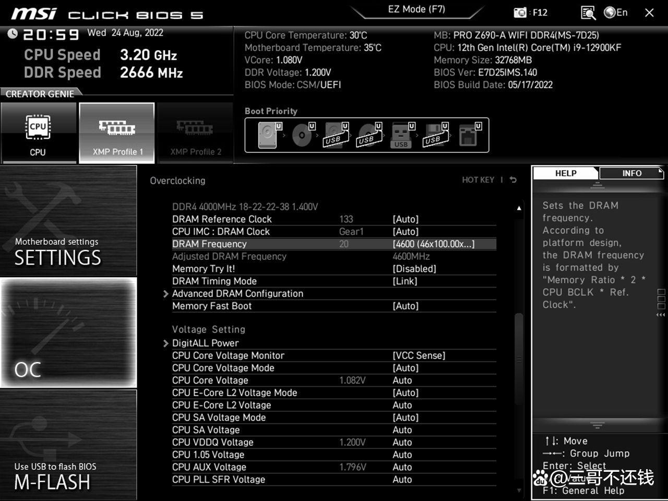
Task: Open CPU SA Voltage Mode [Auto] option
Action: (x=405, y=417)
